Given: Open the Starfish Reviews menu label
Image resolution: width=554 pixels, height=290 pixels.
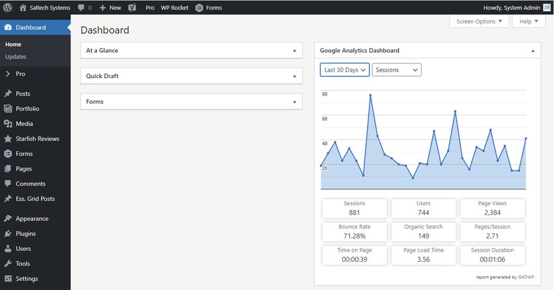Looking at the screenshot, I should tap(37, 138).
